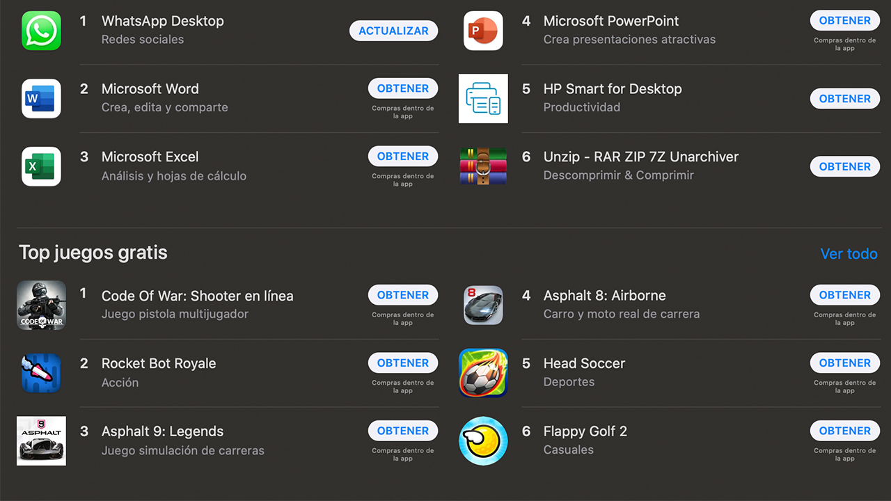
Task: Get Rocket Bot Royale via Obtener
Action: (x=403, y=363)
